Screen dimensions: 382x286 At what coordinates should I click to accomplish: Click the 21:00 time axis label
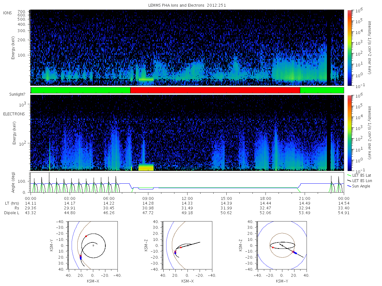click(x=305, y=198)
